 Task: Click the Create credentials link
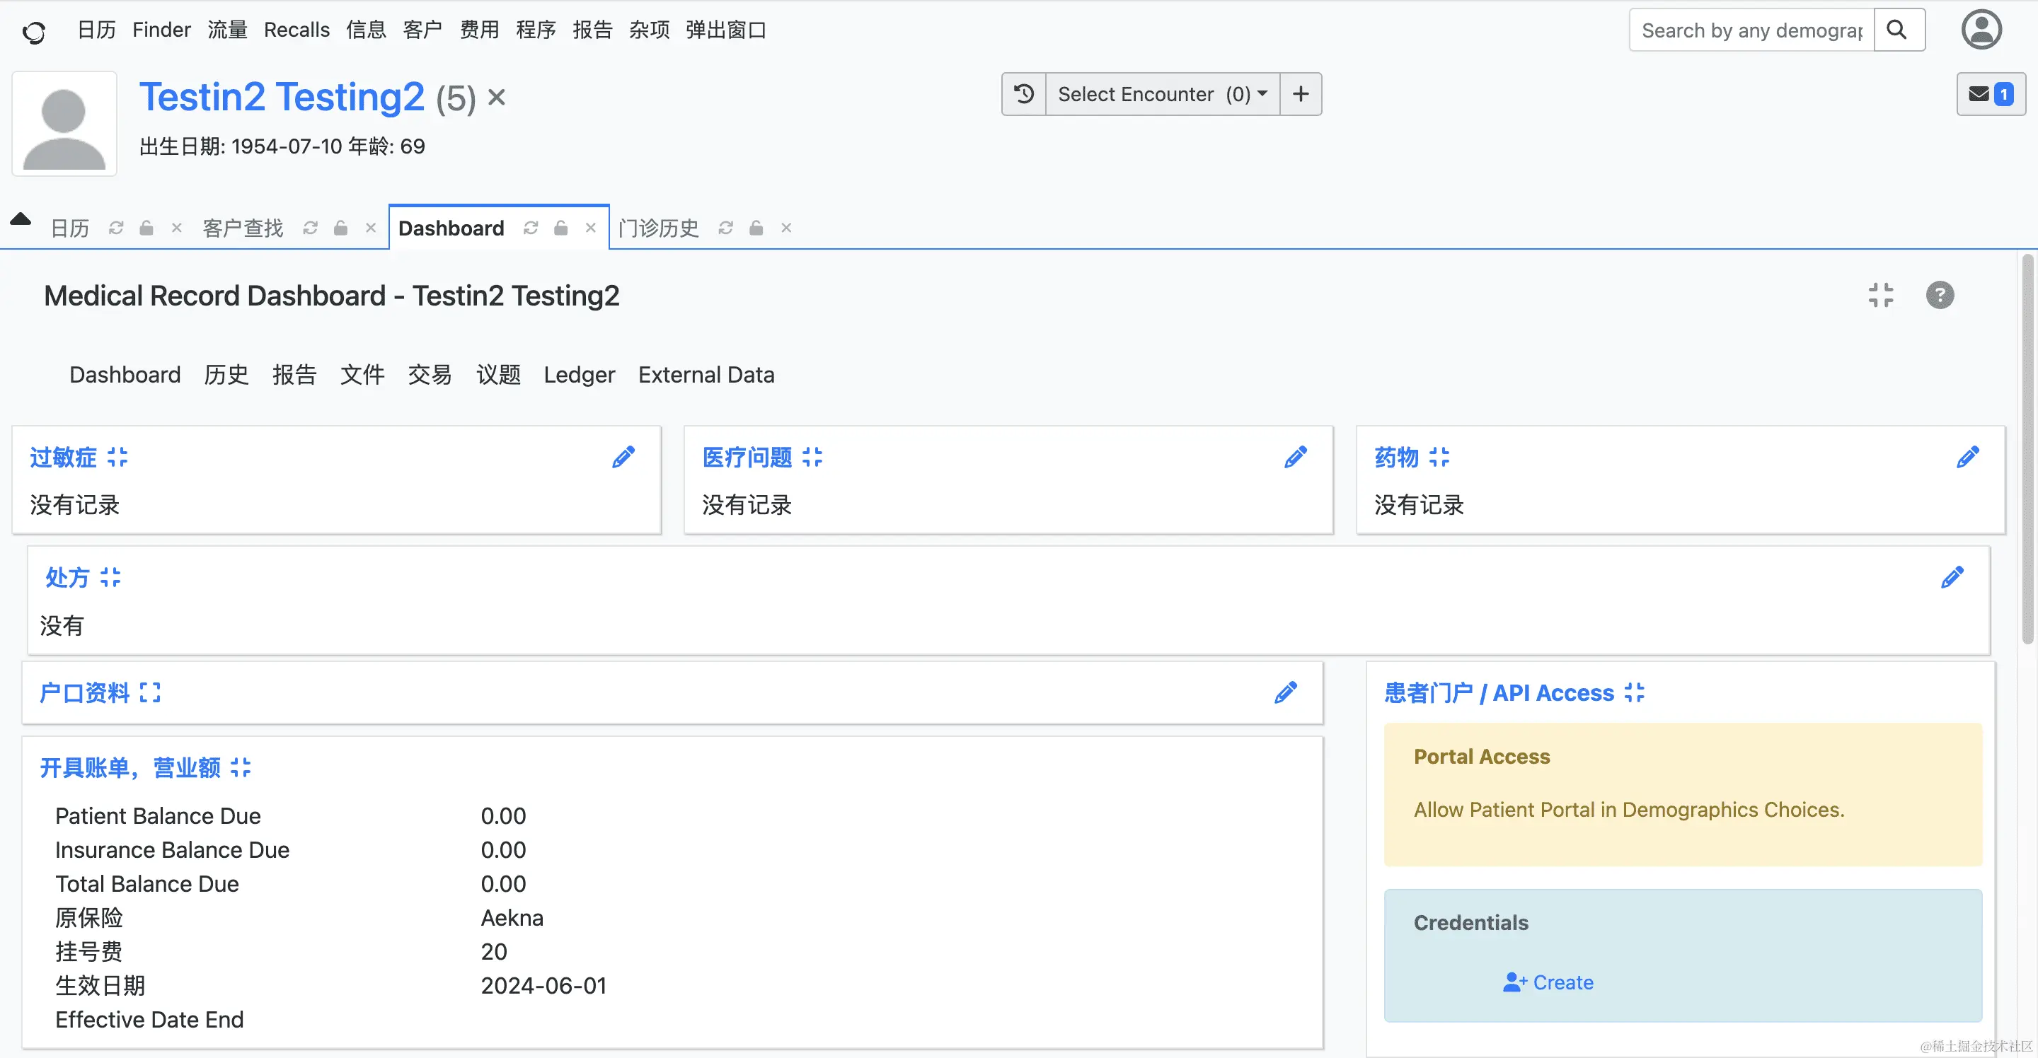(x=1548, y=982)
